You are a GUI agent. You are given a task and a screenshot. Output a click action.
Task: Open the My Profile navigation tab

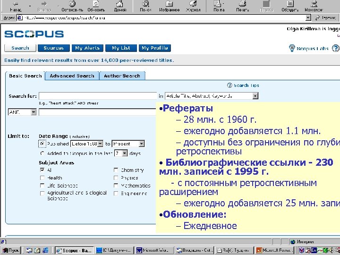point(154,48)
